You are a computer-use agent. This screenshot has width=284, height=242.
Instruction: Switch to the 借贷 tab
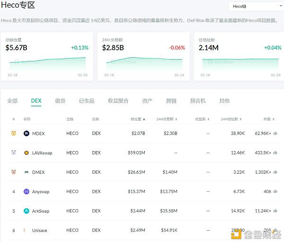(60, 101)
